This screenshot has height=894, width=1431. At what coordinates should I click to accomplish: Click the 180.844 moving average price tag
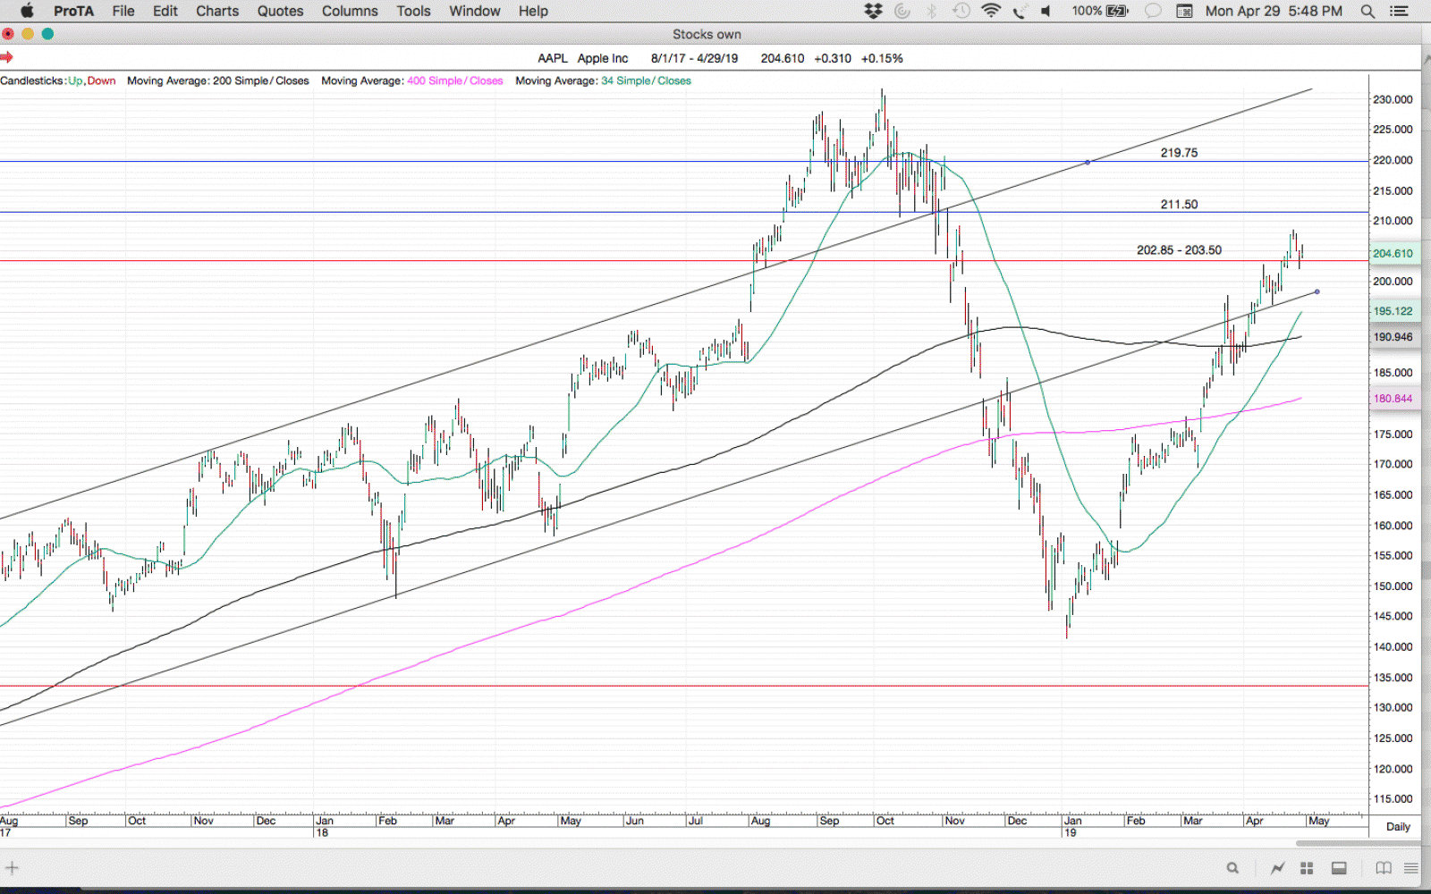(1393, 399)
